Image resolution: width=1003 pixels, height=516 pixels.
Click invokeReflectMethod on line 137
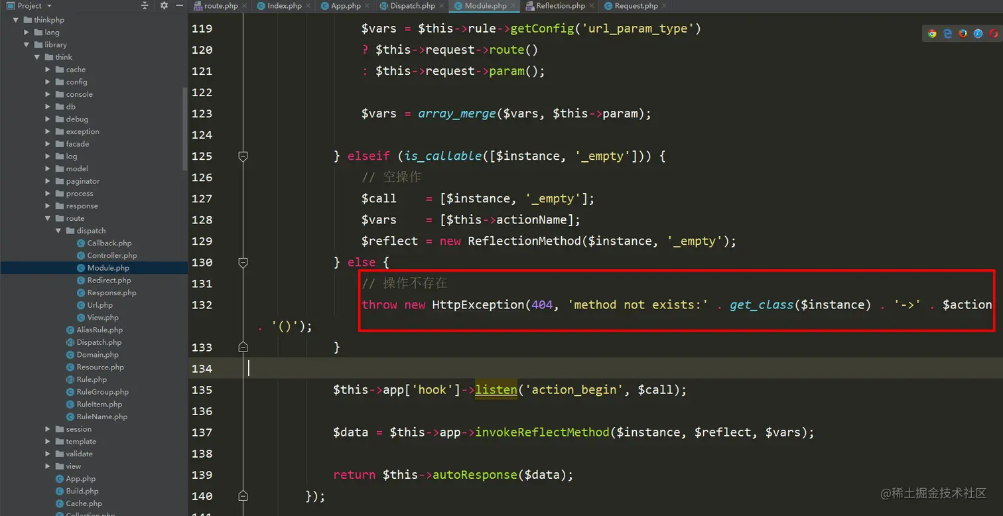(x=543, y=432)
